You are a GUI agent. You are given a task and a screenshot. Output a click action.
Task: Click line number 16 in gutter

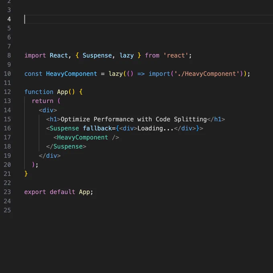tap(7, 128)
